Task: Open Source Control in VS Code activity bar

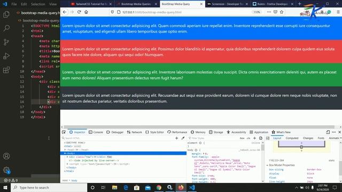Action: point(6,42)
